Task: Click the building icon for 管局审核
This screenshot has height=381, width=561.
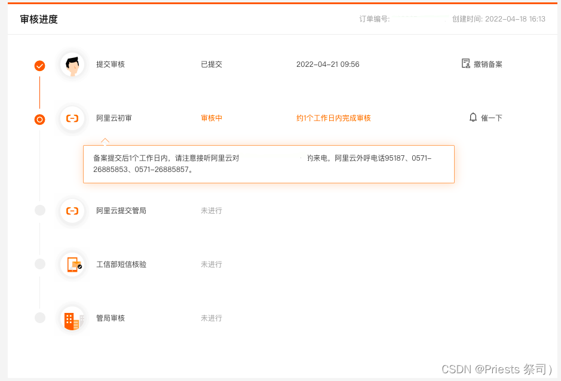Action: pos(72,318)
